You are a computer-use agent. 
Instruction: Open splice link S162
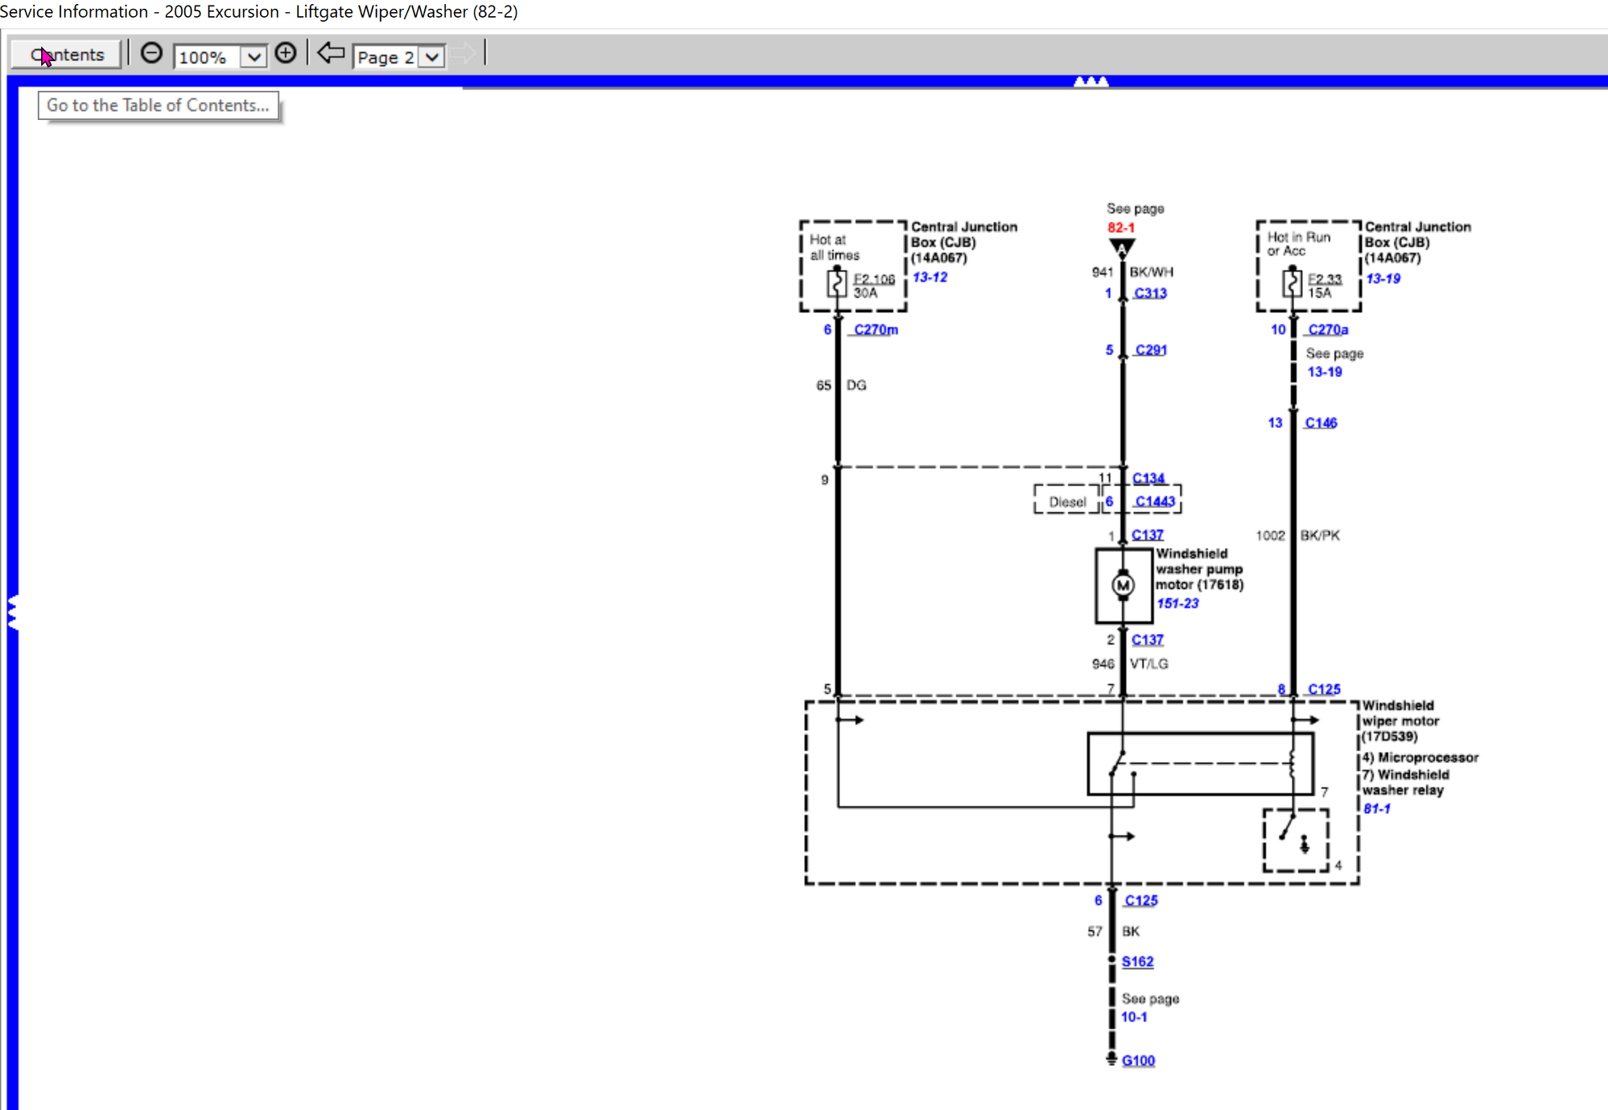[1137, 961]
